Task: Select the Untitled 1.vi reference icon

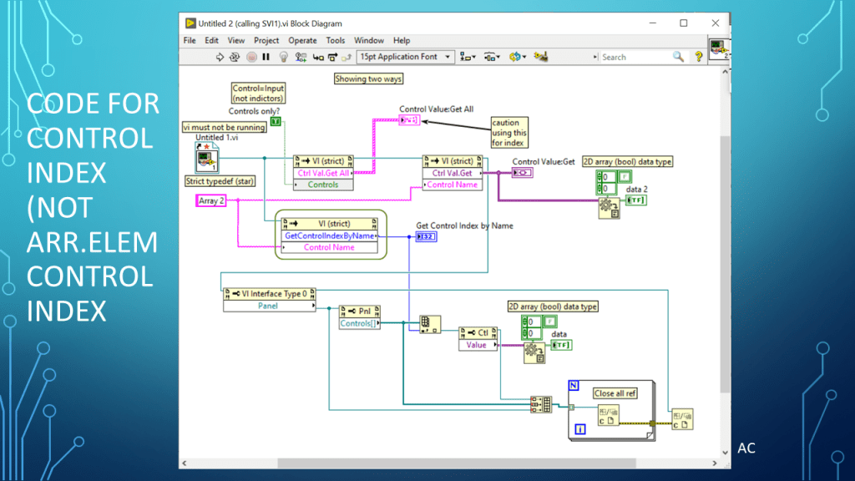Action: pyautogui.click(x=206, y=157)
